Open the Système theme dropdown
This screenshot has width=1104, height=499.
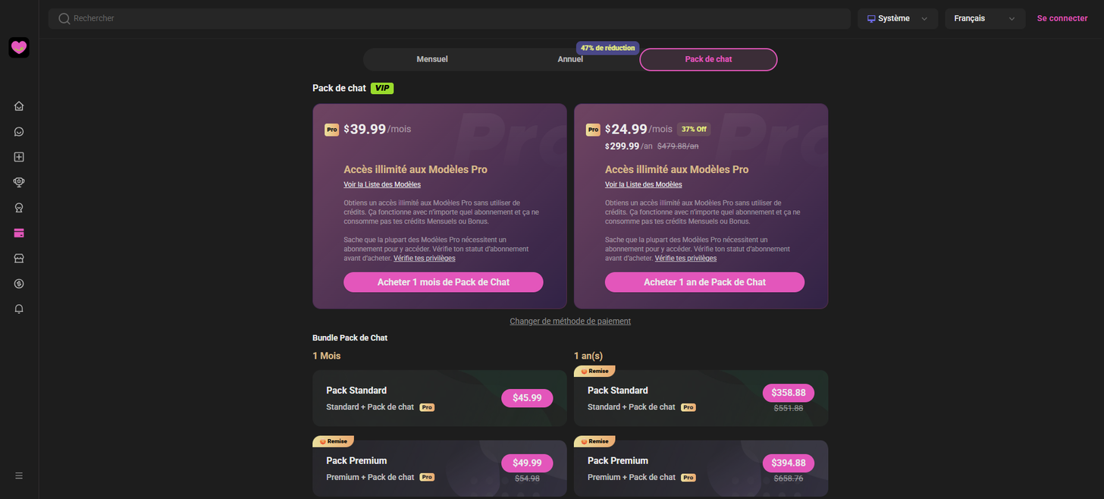click(898, 18)
